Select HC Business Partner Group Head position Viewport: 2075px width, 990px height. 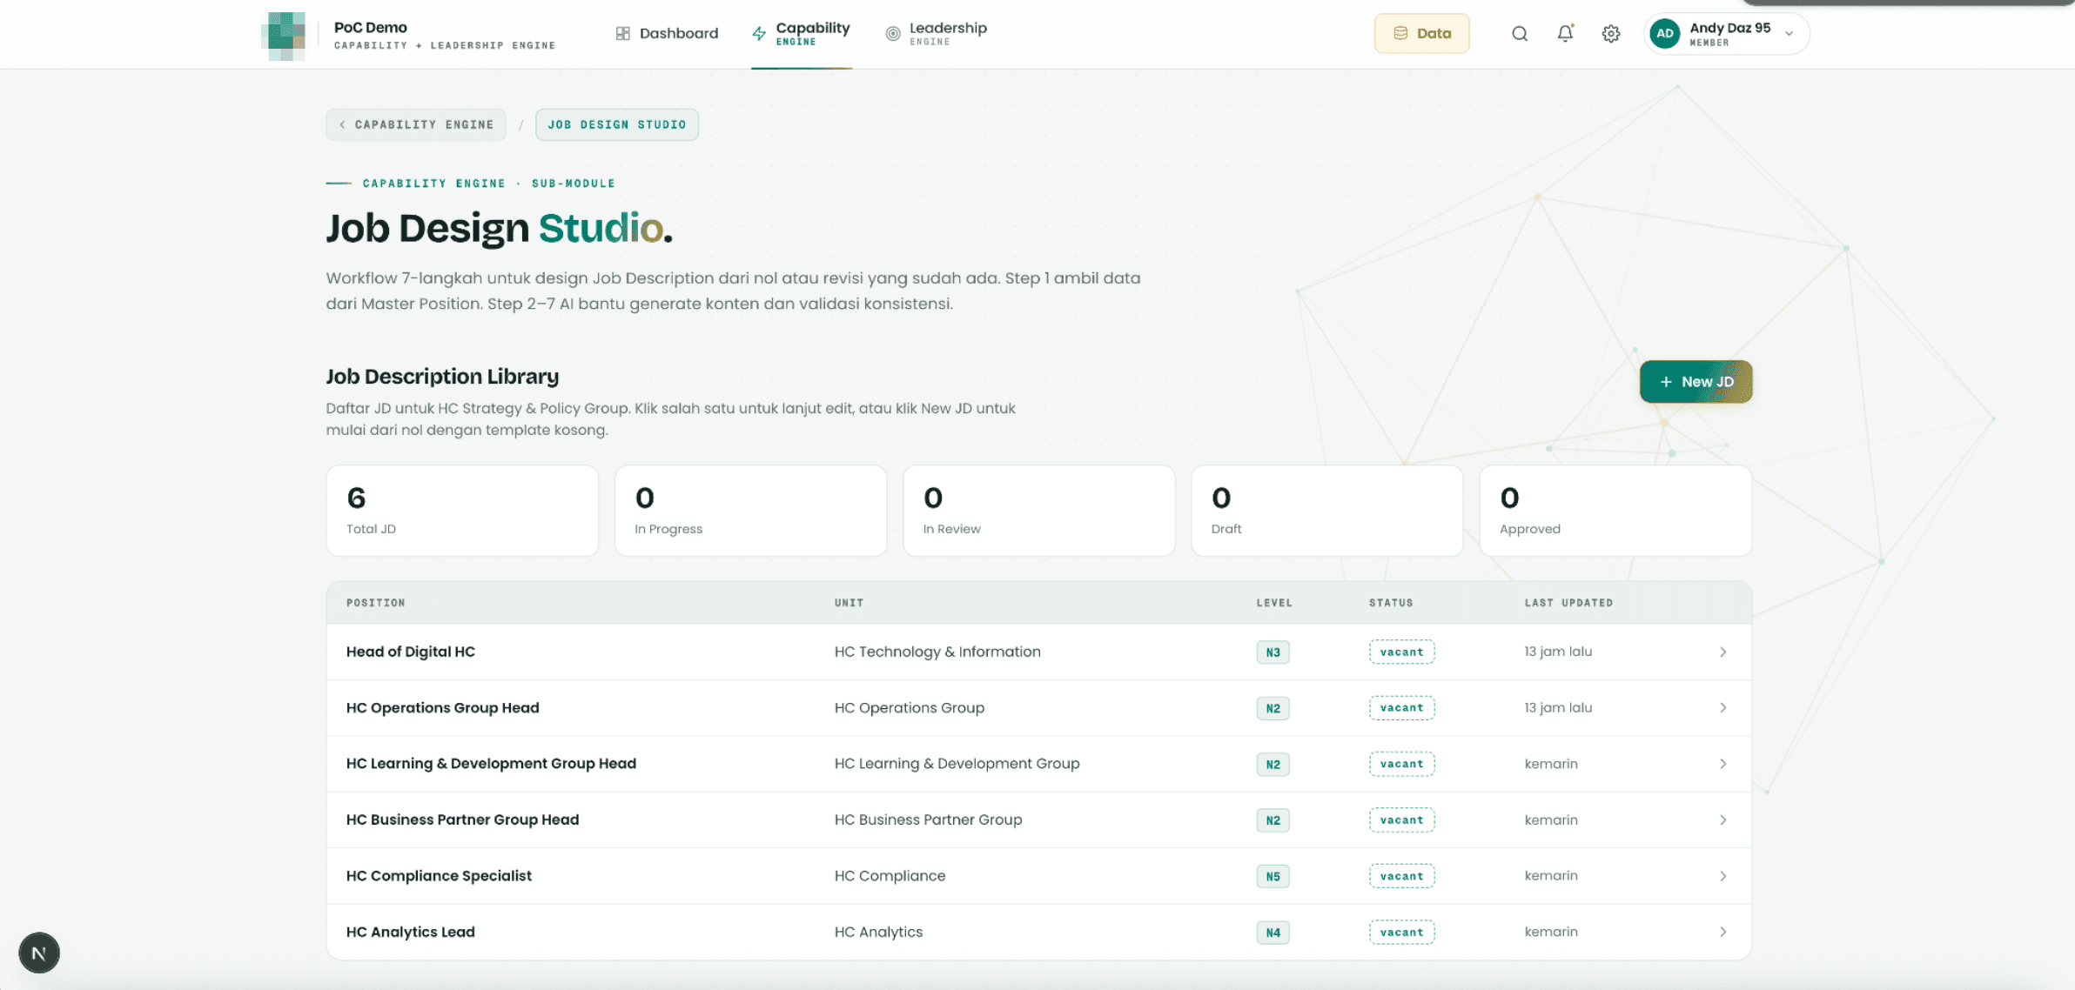click(x=462, y=820)
